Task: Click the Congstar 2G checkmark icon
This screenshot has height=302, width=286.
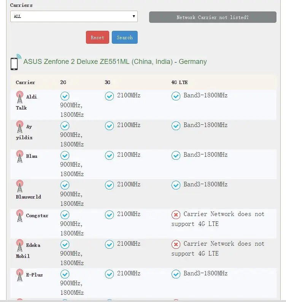Action: [x=65, y=215]
